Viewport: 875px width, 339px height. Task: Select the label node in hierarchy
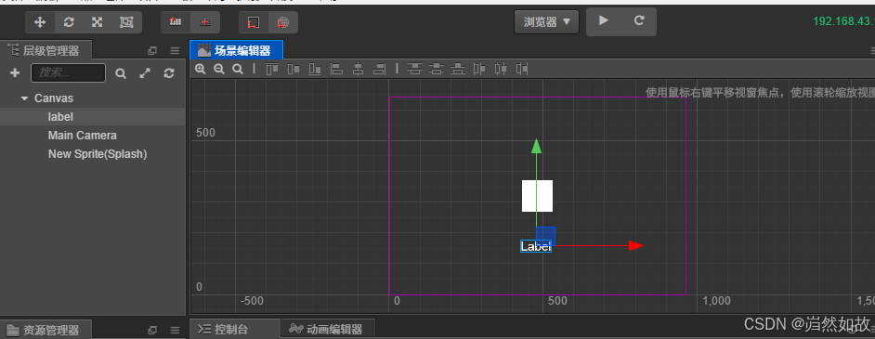(x=93, y=117)
